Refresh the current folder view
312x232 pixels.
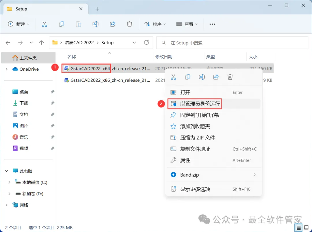146,42
